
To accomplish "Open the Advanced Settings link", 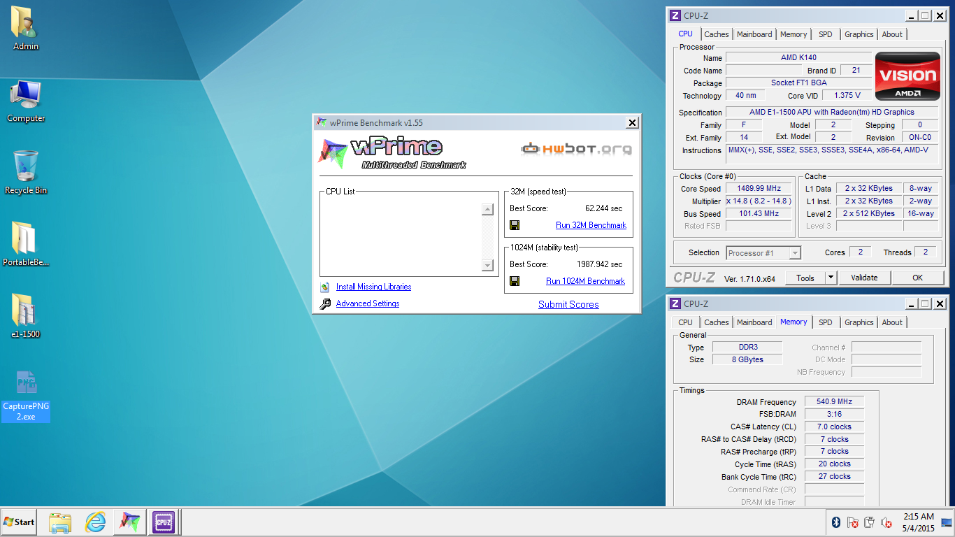I will click(368, 303).
